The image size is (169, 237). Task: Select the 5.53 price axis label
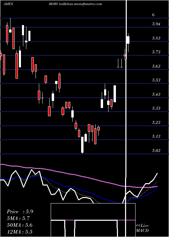click(156, 80)
